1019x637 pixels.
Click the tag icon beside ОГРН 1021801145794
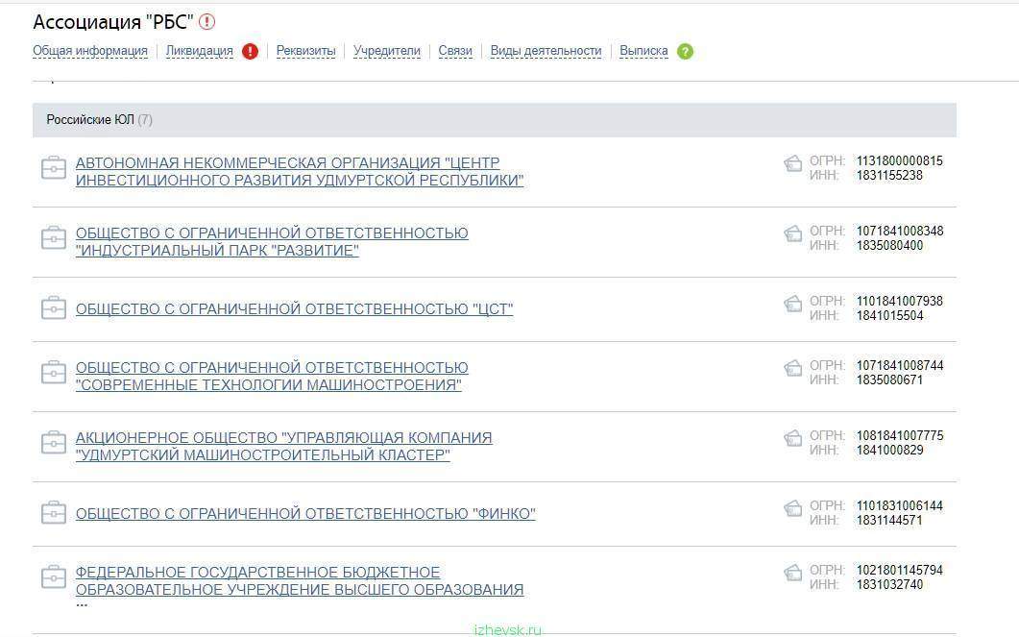[x=793, y=573]
